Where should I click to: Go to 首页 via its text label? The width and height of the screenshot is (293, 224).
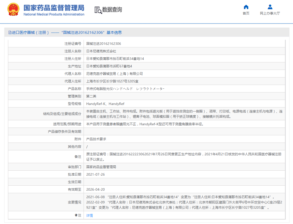pos(246,13)
